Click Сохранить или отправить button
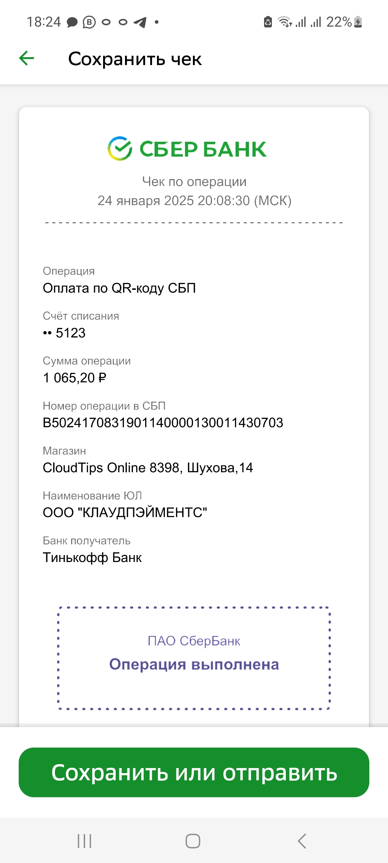The width and height of the screenshot is (388, 863). pyautogui.click(x=194, y=772)
